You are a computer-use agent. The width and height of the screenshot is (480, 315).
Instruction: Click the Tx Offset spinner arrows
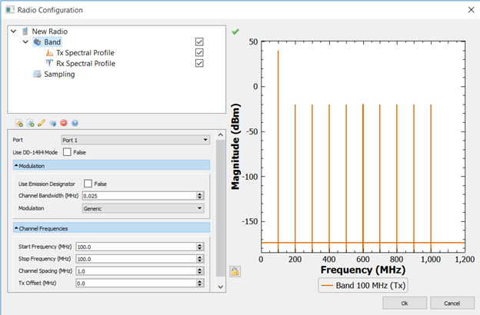pyautogui.click(x=200, y=283)
